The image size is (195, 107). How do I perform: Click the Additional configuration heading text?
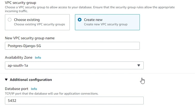31,80
